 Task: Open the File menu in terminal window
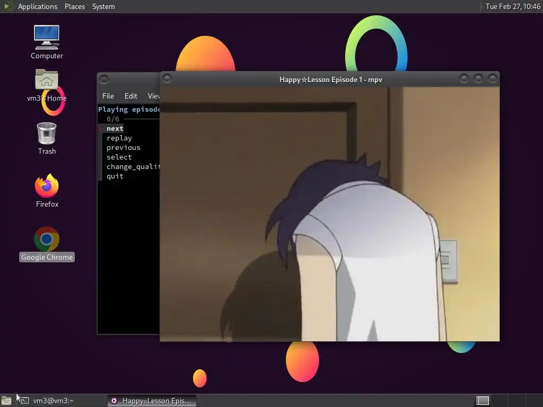click(108, 96)
